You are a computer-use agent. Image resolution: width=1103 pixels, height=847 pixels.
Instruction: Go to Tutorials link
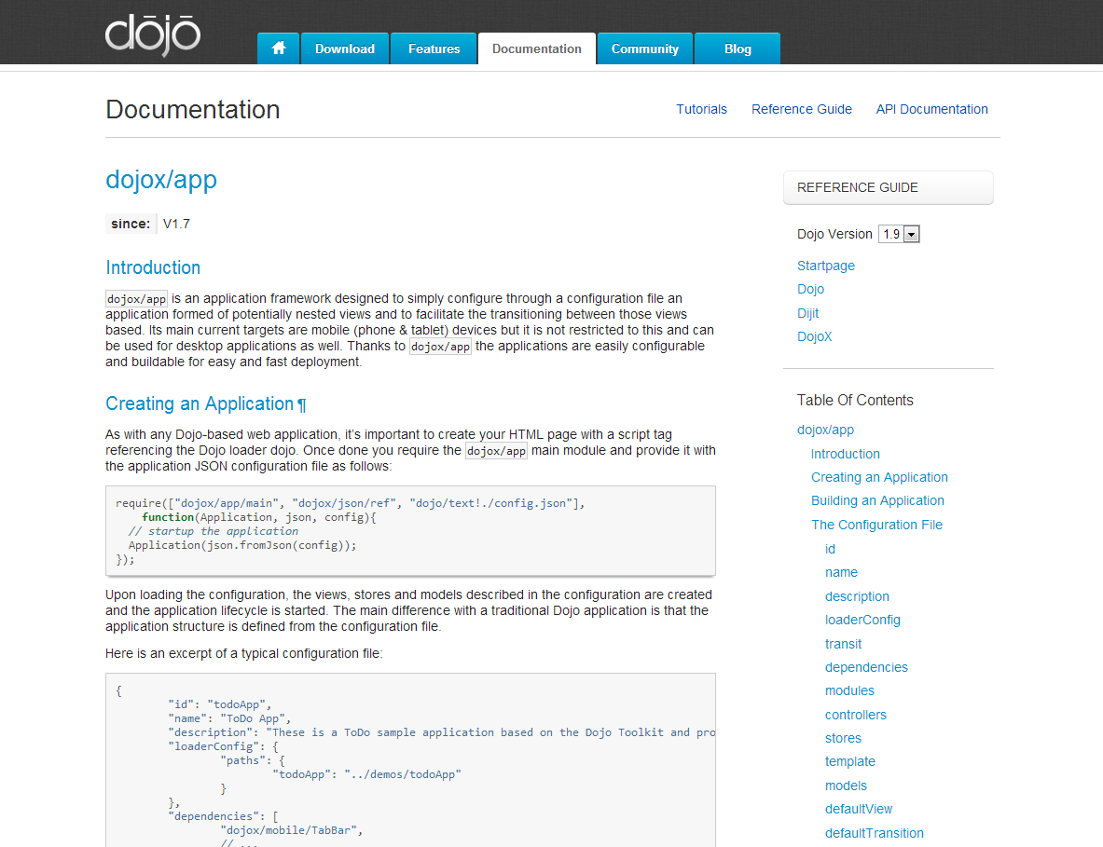[701, 109]
